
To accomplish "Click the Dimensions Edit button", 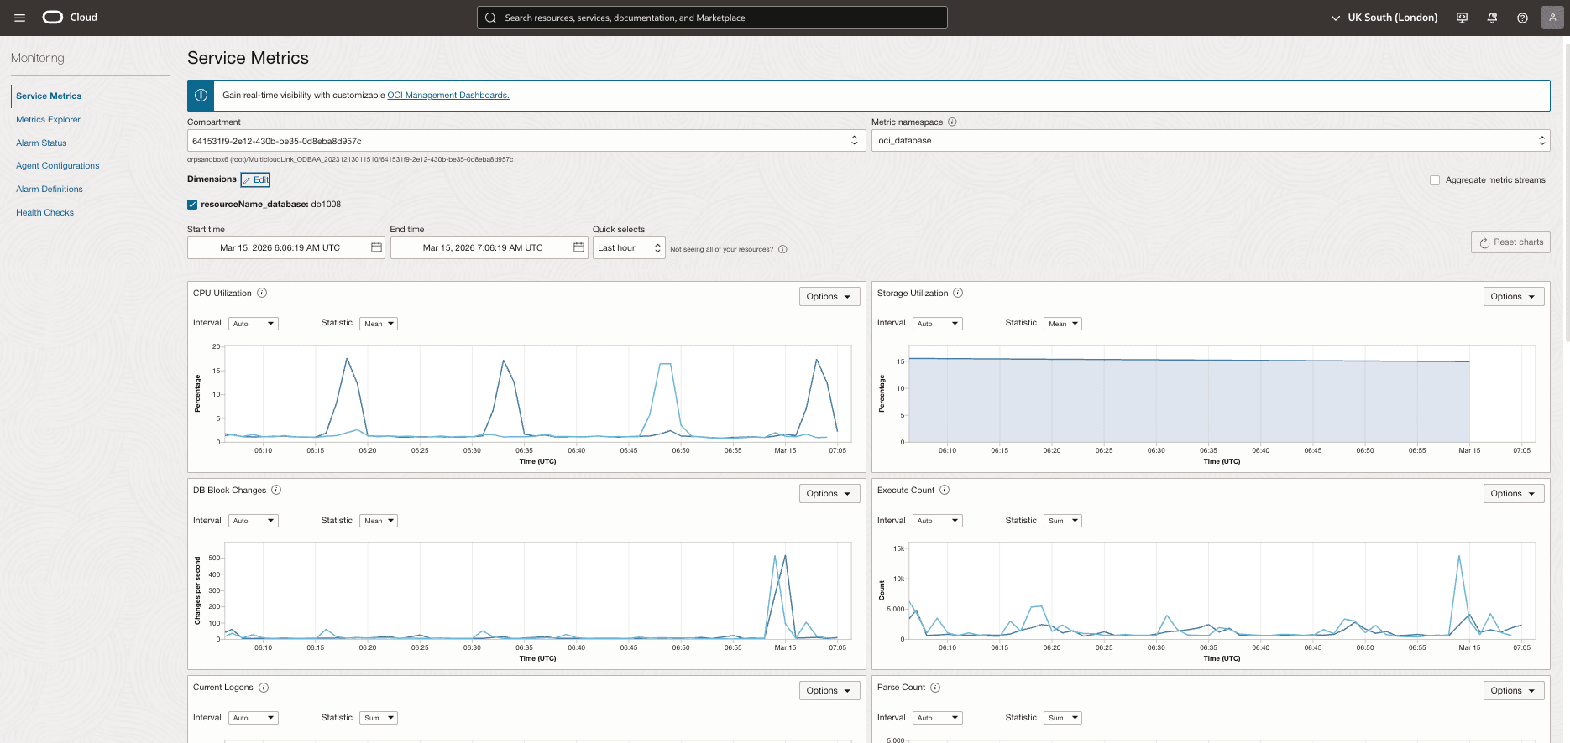I will point(255,179).
